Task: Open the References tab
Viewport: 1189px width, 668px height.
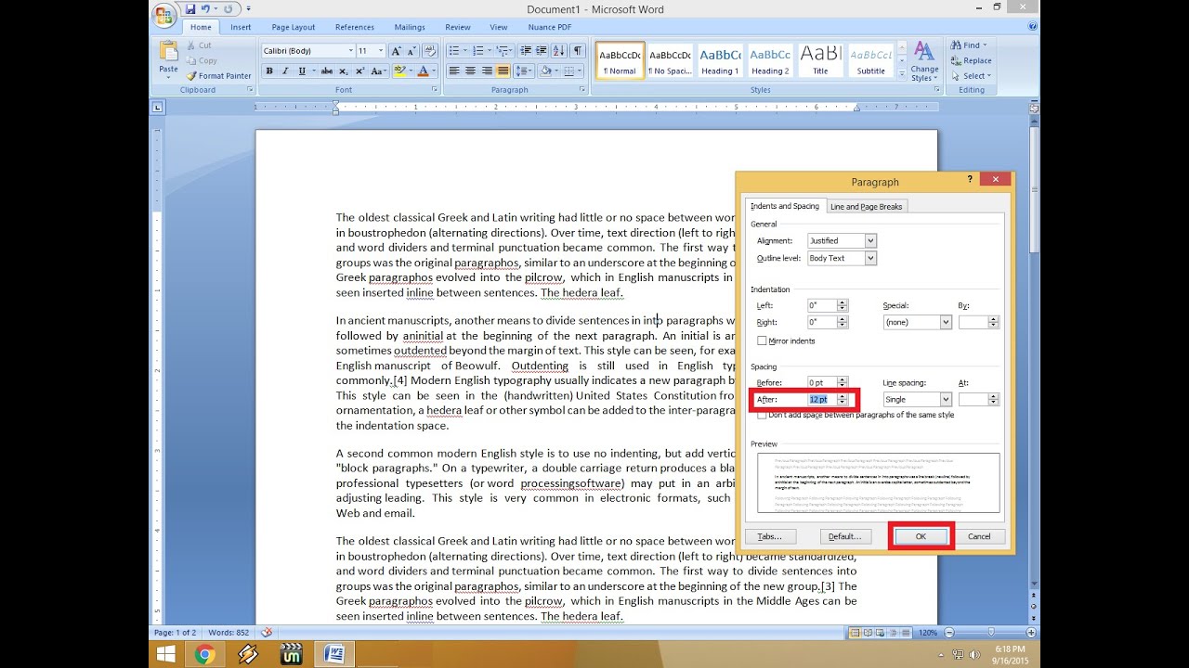Action: point(355,27)
